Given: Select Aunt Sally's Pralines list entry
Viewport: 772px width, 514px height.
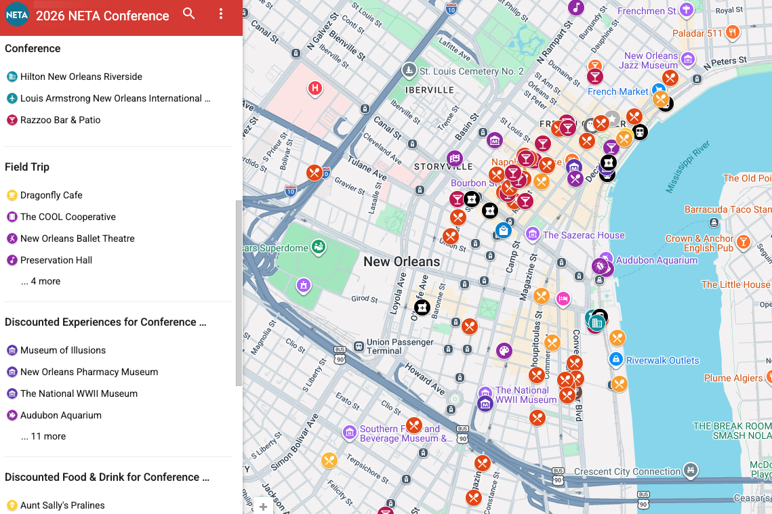Looking at the screenshot, I should 56,505.
